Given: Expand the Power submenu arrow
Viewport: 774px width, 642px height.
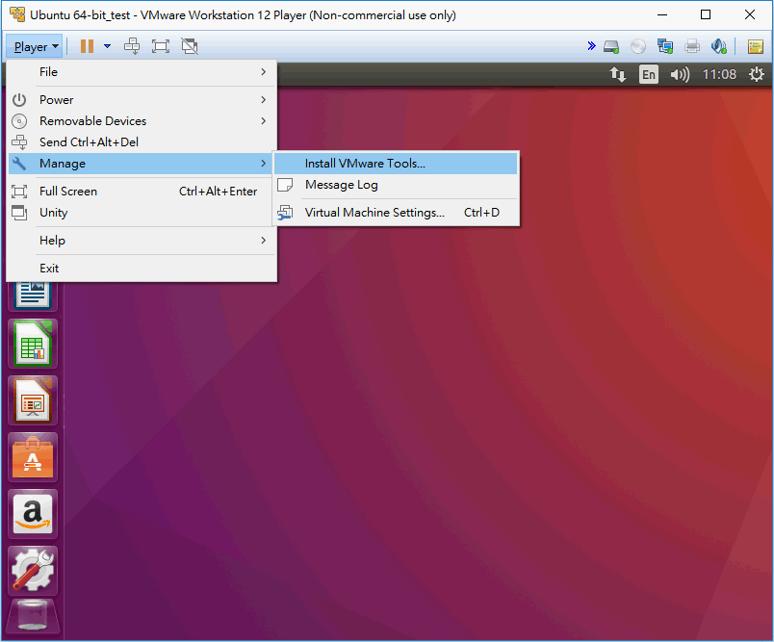Looking at the screenshot, I should point(264,100).
